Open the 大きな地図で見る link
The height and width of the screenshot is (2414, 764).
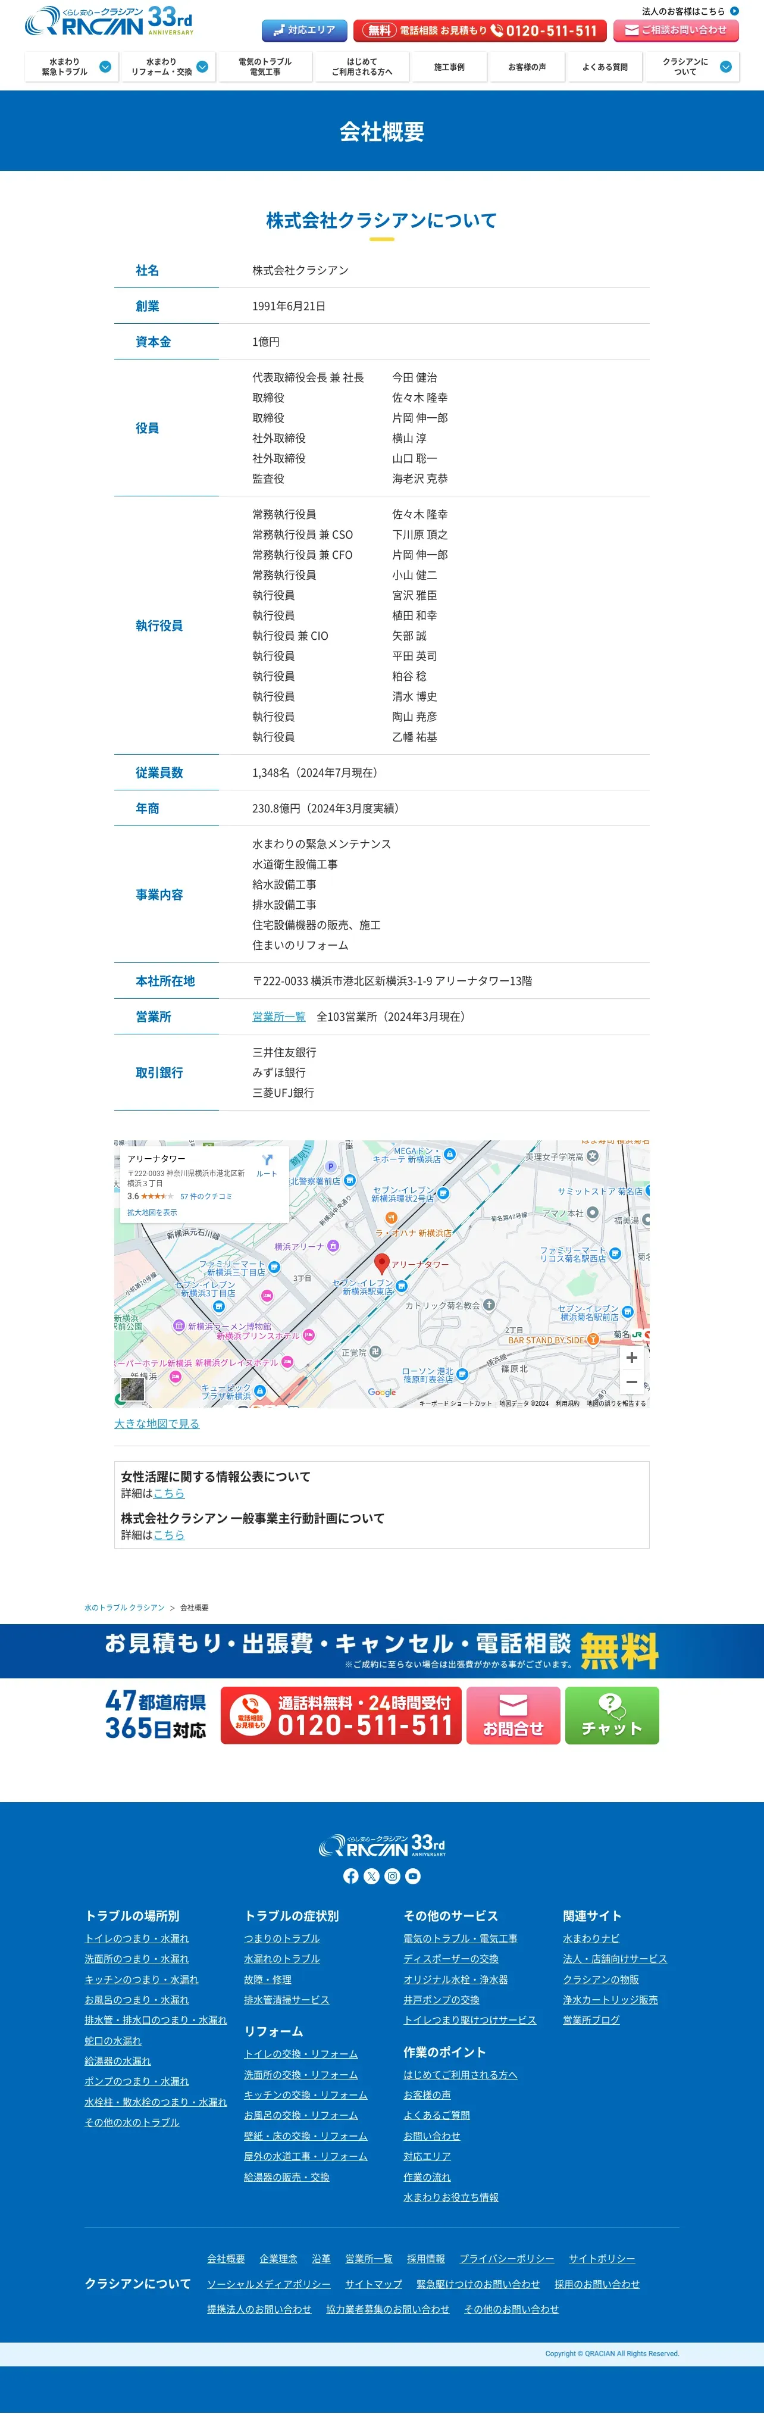pos(156,1422)
